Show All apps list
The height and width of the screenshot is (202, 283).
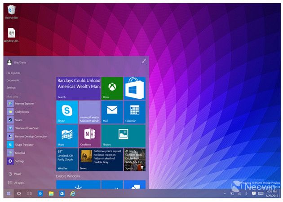coord(16,183)
